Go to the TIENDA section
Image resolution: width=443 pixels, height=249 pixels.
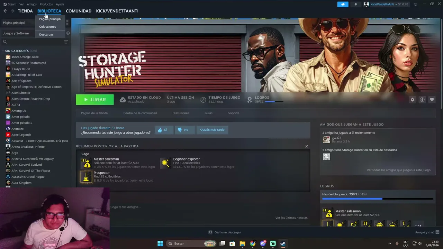click(x=25, y=11)
